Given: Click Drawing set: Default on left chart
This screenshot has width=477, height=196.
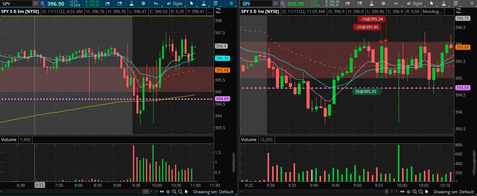Looking at the screenshot, I should (x=213, y=192).
